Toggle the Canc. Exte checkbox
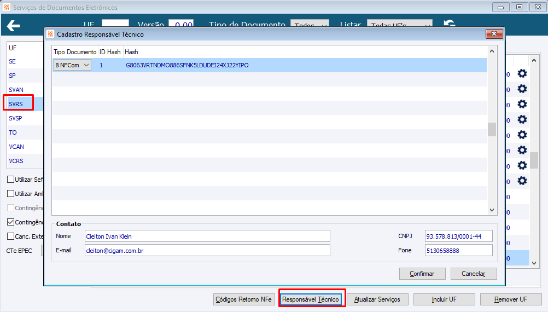548x312 pixels. point(11,236)
